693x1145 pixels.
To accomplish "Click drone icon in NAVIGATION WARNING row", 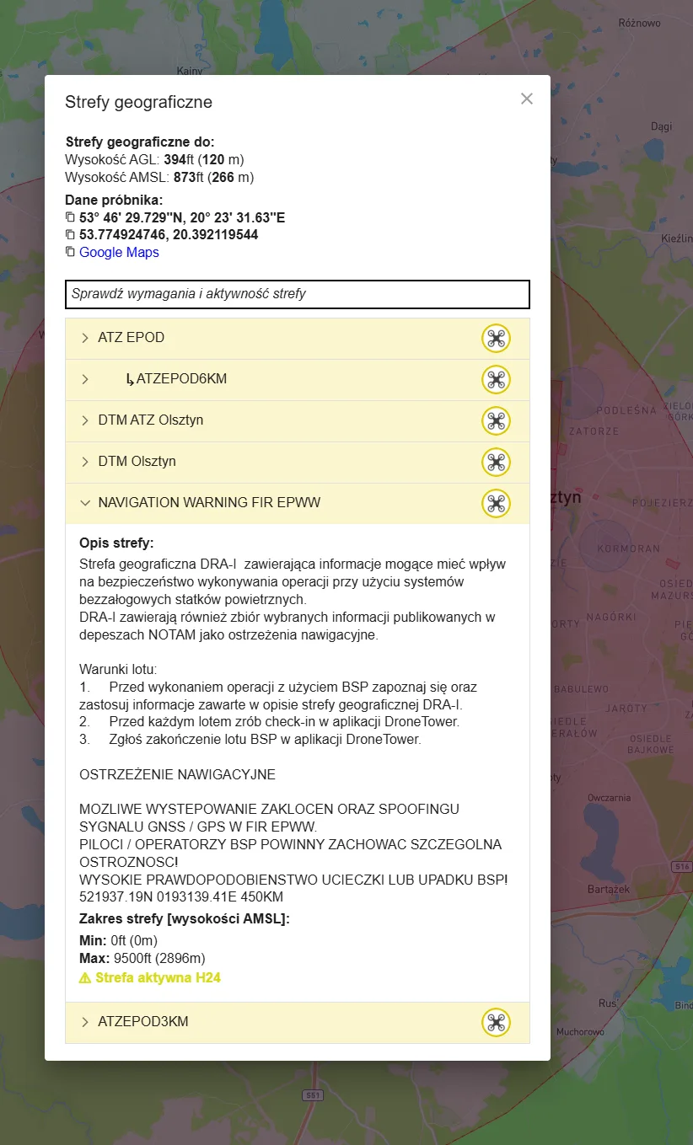I will [x=496, y=503].
